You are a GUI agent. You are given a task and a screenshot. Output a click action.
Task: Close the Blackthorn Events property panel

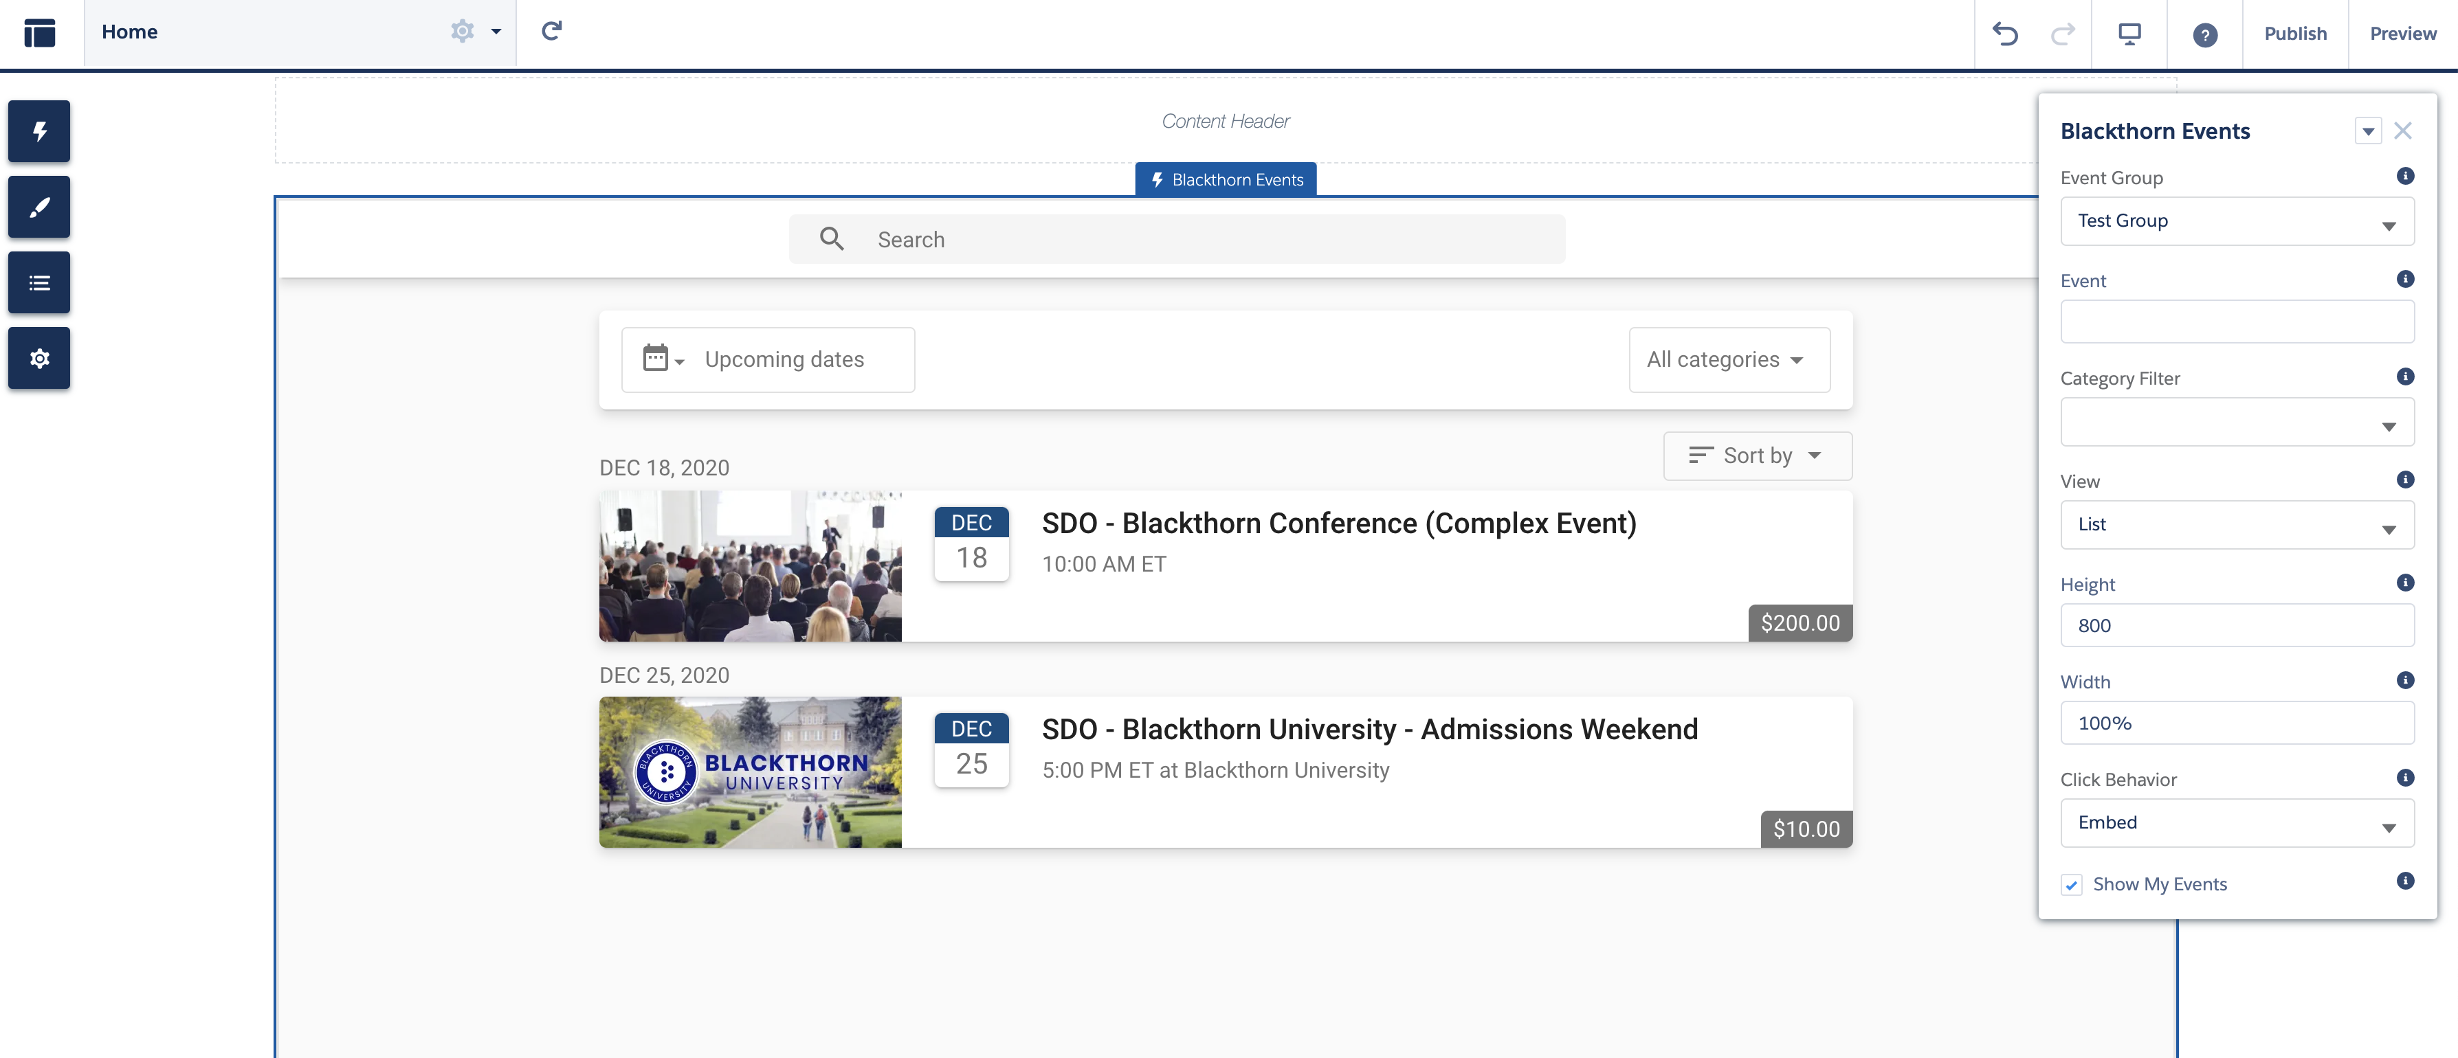(x=2402, y=131)
